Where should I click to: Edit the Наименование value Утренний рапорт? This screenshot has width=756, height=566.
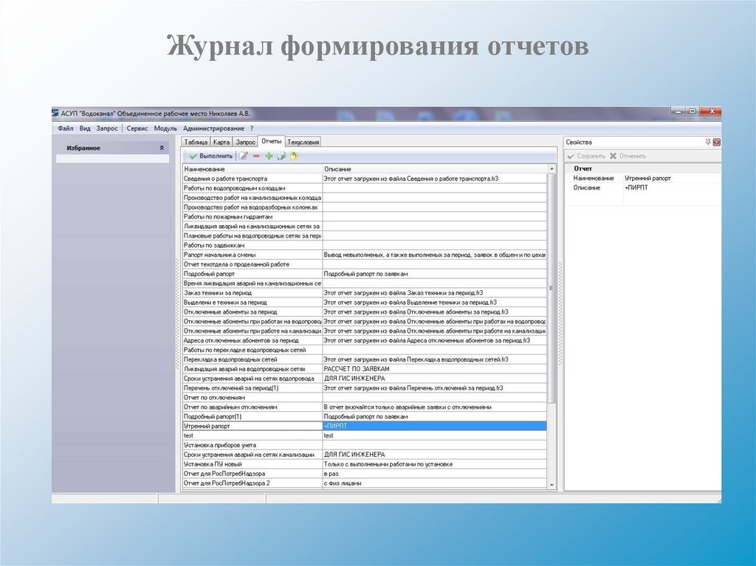[x=672, y=179]
